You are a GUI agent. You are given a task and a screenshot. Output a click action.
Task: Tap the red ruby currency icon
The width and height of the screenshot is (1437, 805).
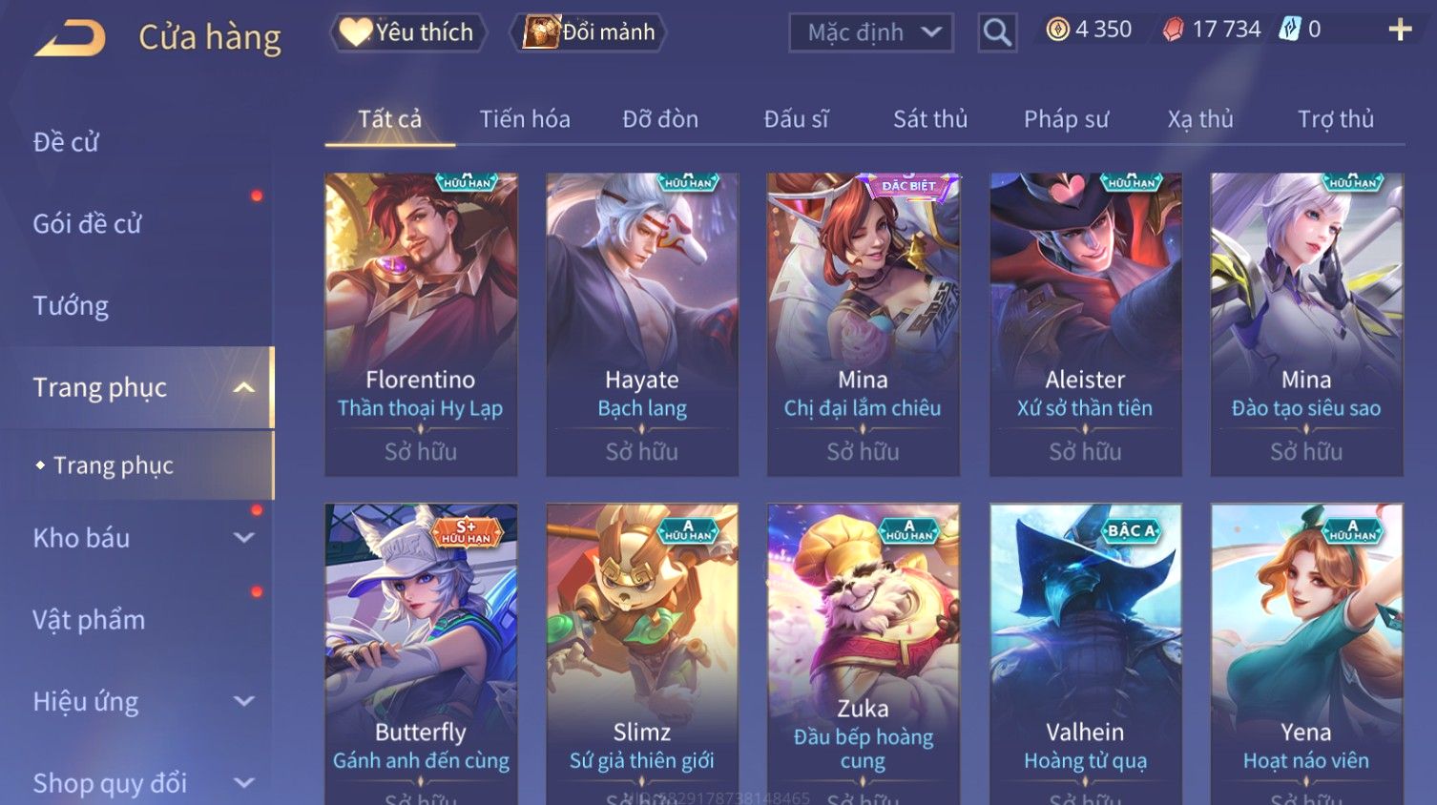click(1173, 31)
